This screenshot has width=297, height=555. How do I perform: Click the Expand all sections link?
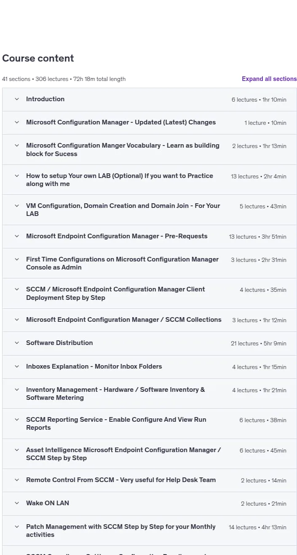(269, 79)
